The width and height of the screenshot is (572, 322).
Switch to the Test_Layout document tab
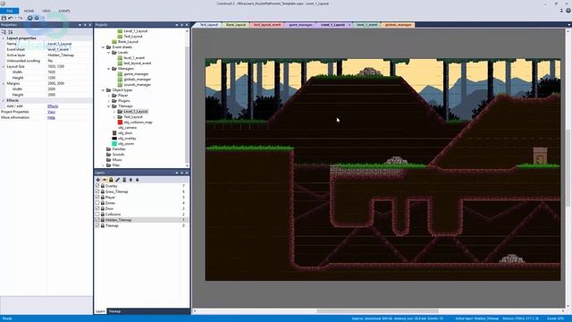(208, 25)
